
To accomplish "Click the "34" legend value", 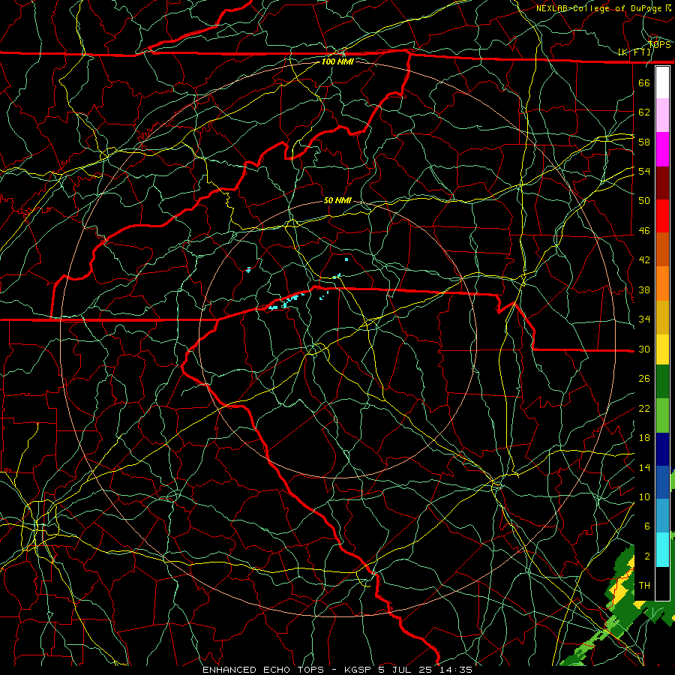I will [x=644, y=319].
